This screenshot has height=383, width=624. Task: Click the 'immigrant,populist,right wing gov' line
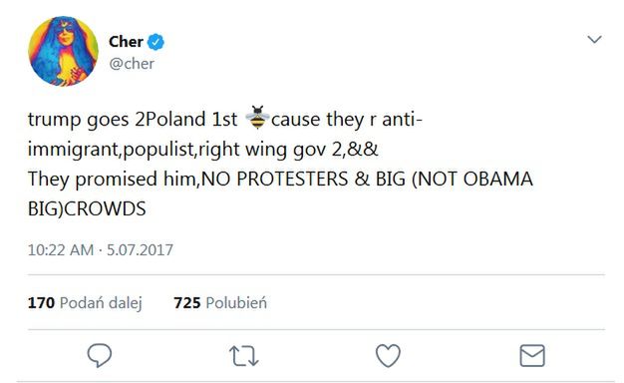[184, 150]
